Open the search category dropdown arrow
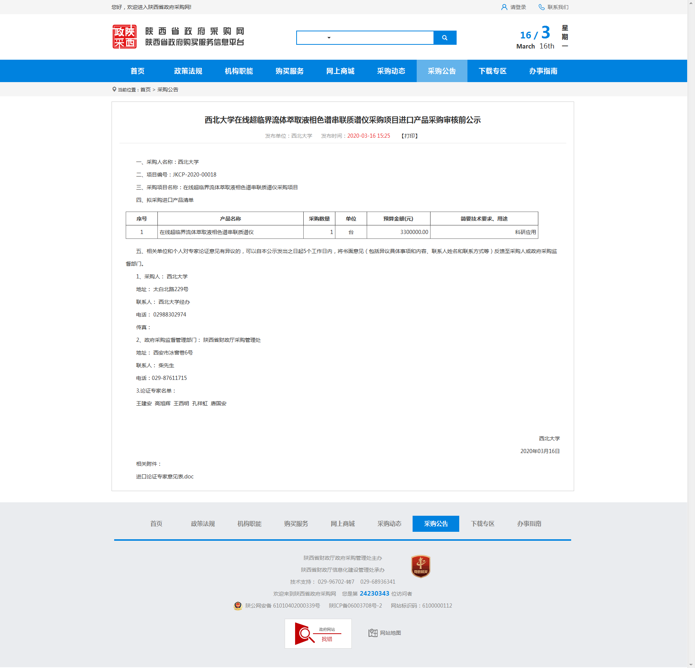 click(329, 38)
